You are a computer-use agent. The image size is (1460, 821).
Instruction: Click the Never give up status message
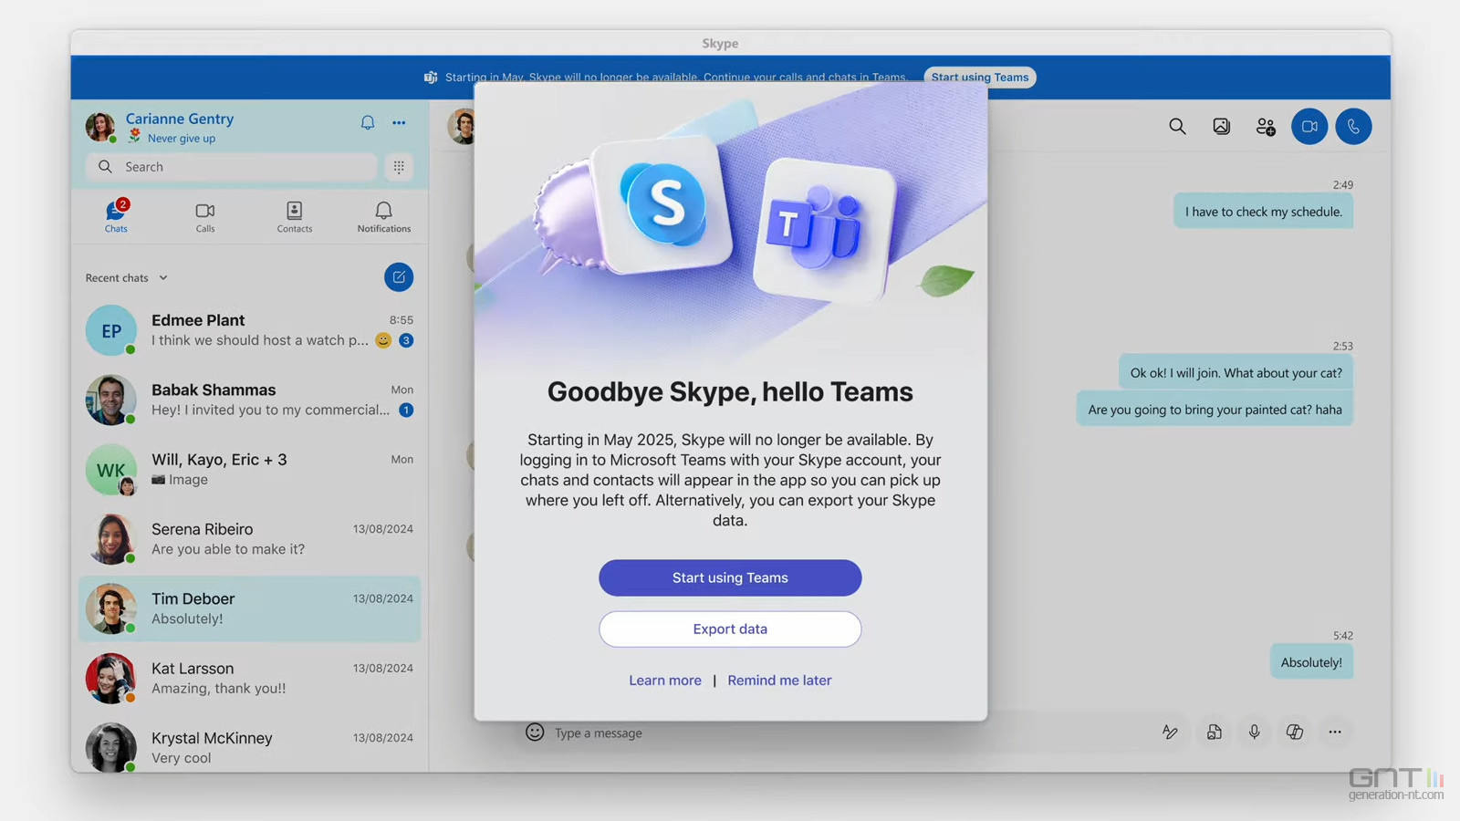click(x=182, y=139)
